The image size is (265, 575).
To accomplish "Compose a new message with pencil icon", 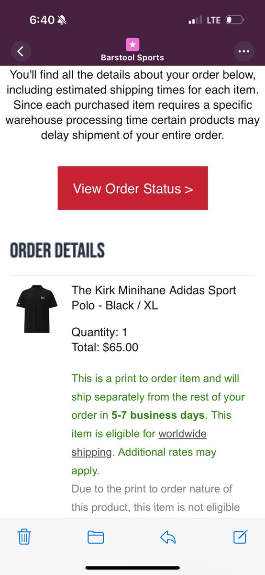I will [x=240, y=536].
